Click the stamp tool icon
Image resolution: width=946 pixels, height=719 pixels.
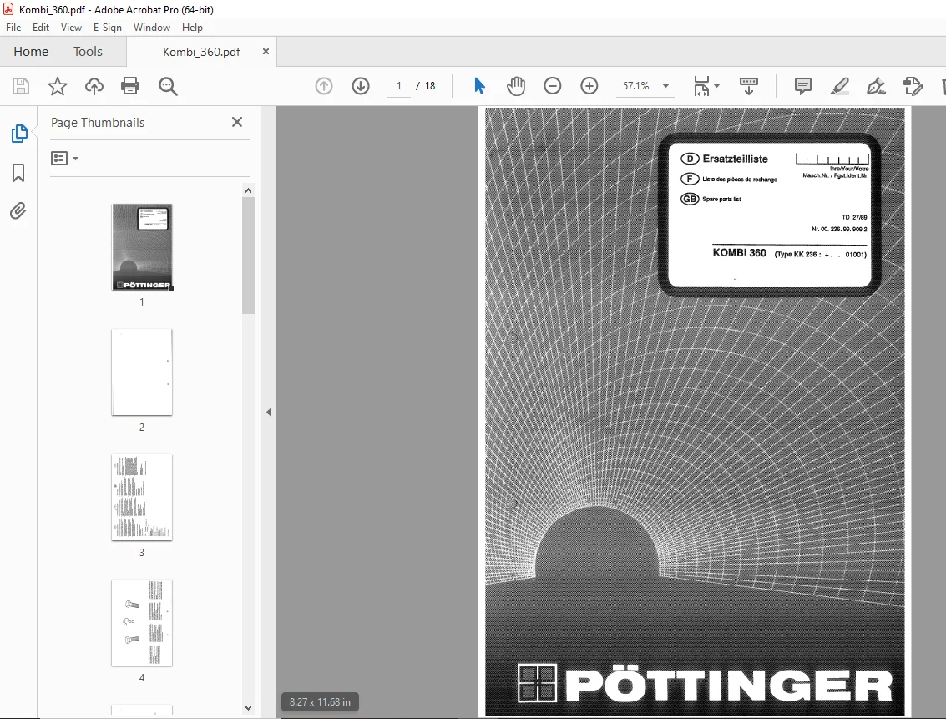913,86
